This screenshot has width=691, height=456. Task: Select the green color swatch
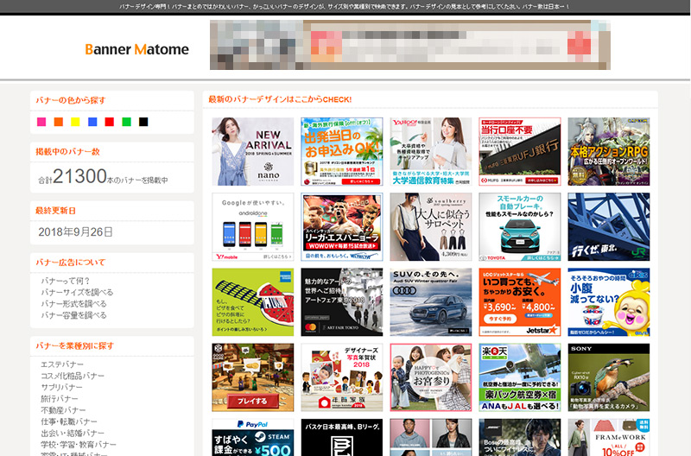pyautogui.click(x=126, y=122)
